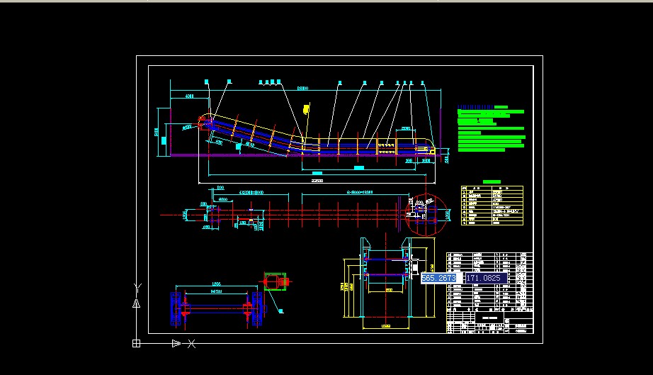Select the yellow callout flag on conveyor

pyautogui.click(x=306, y=108)
